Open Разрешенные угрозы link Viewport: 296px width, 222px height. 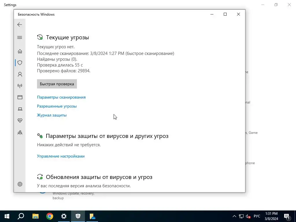pyautogui.click(x=57, y=106)
